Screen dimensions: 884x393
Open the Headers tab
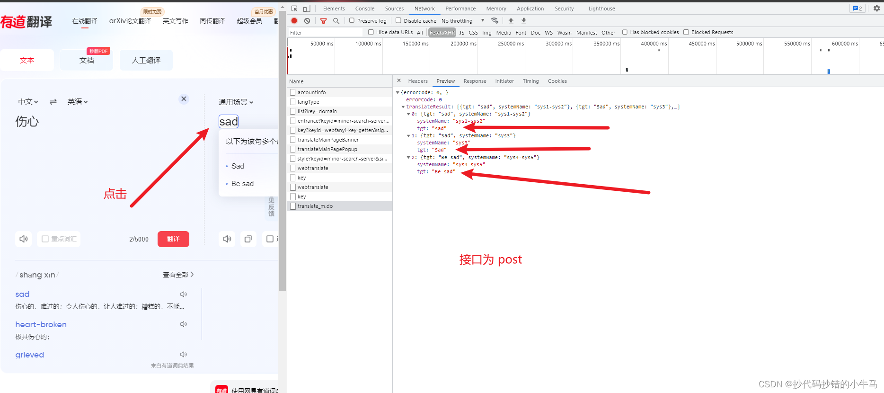tap(418, 81)
